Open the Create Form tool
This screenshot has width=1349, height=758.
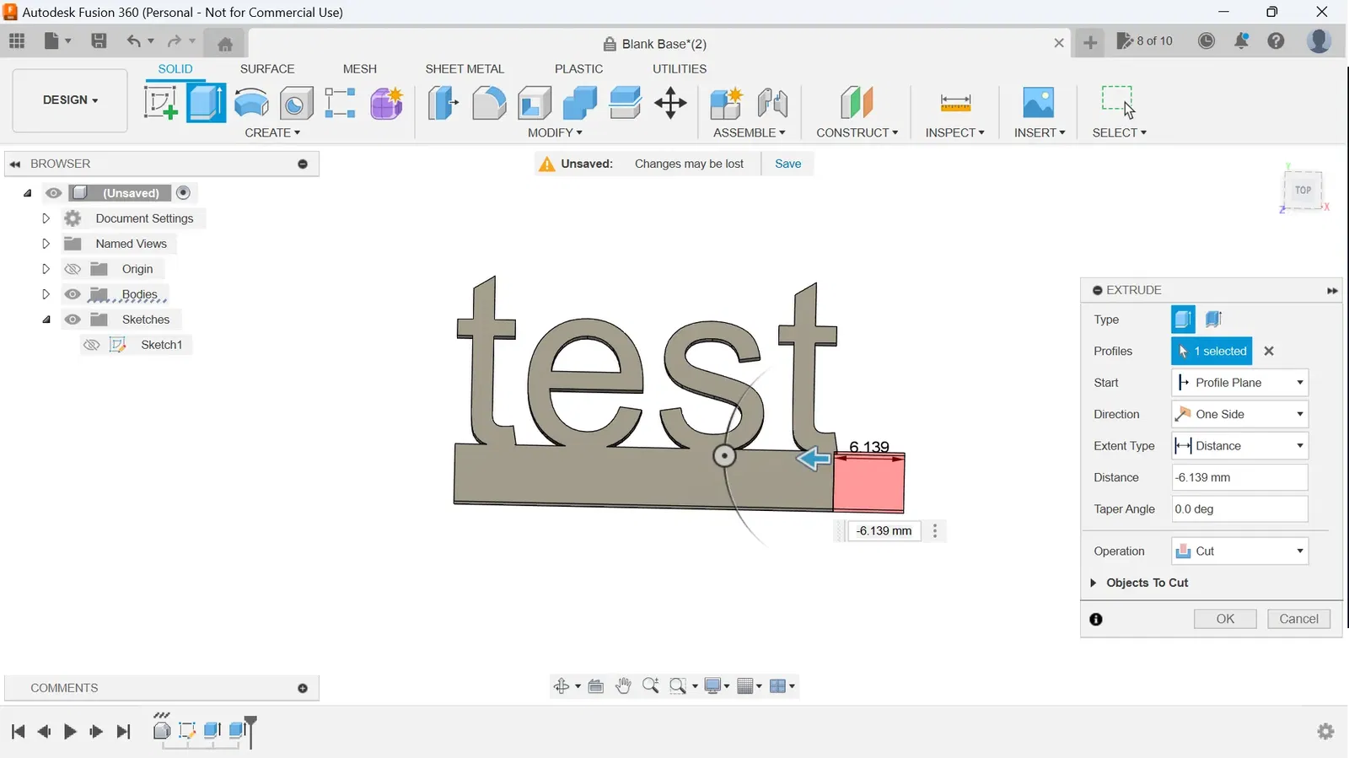point(387,103)
